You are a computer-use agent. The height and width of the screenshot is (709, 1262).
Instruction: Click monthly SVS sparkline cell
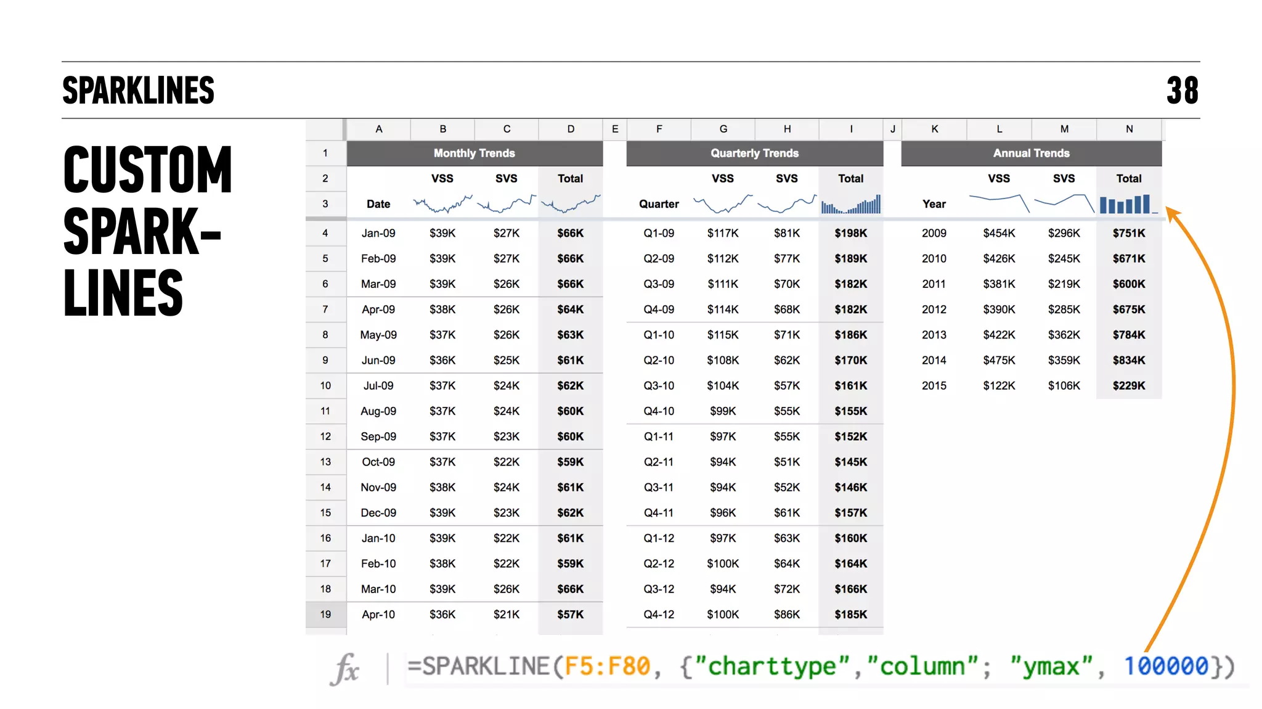507,203
